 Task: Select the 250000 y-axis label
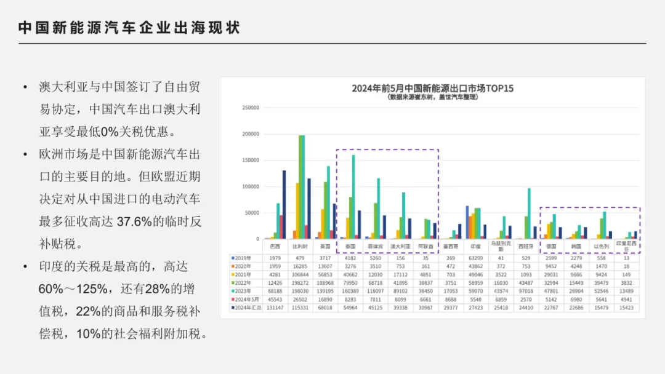point(251,108)
